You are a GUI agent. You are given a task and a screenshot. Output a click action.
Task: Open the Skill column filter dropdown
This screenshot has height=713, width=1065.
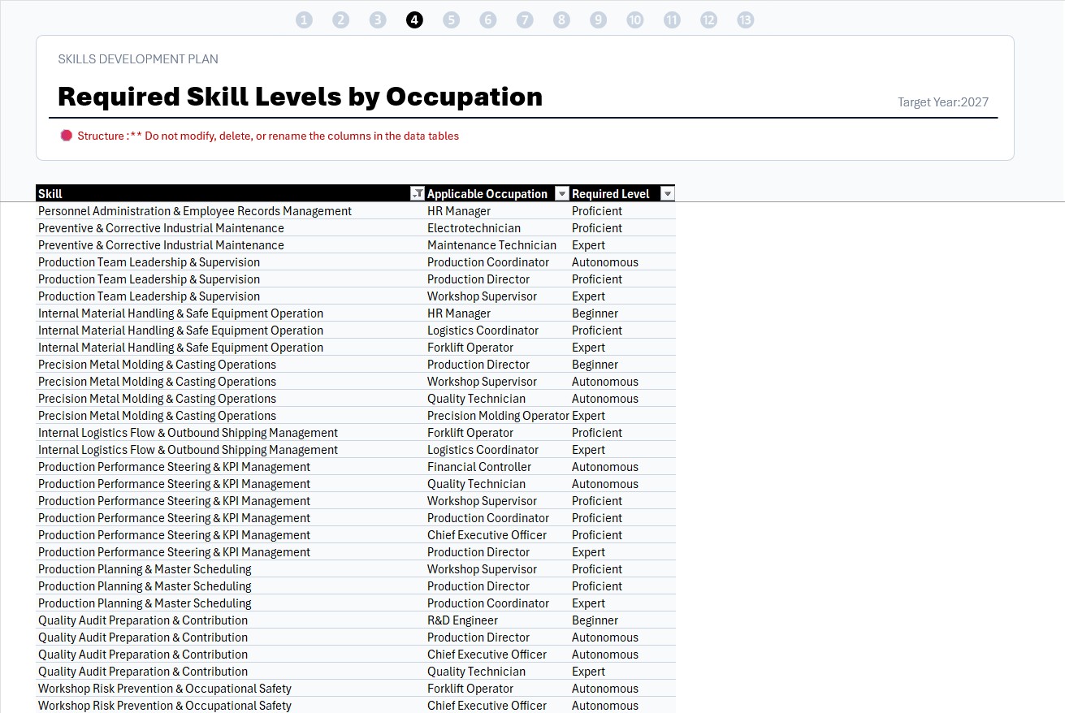(418, 193)
